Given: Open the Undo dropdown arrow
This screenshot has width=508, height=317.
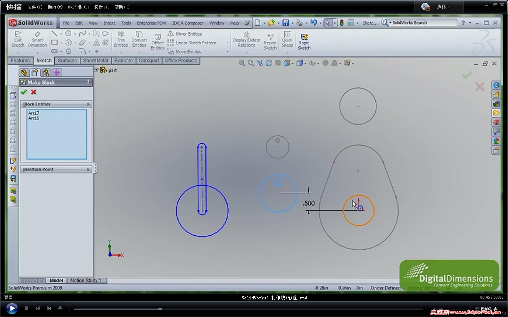Looking at the screenshot, I should (x=320, y=23).
